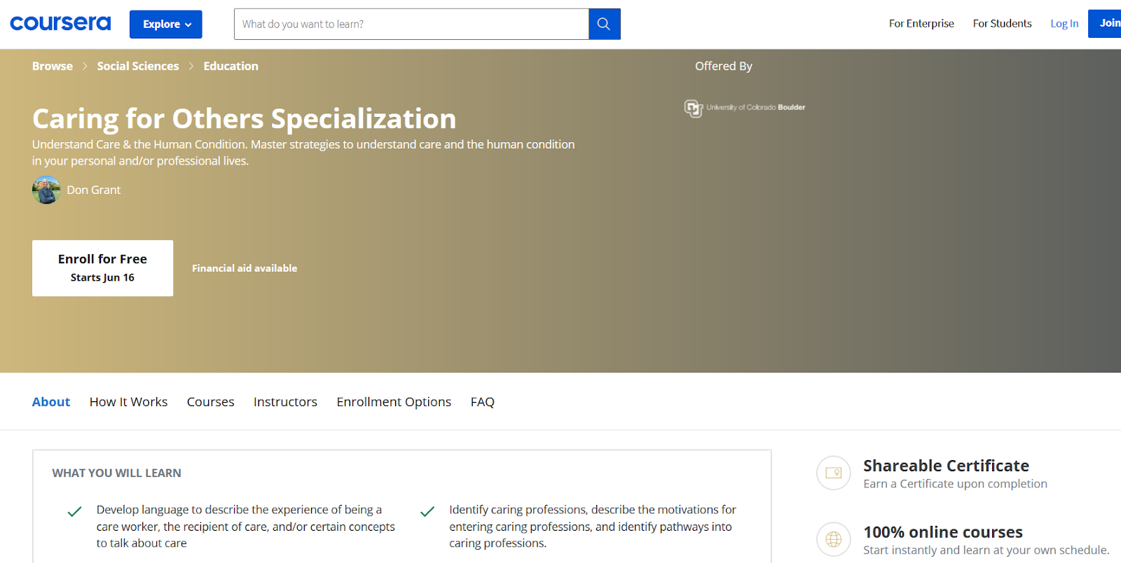Open the Enrollment Options tab
This screenshot has height=563, width=1121.
(x=394, y=402)
